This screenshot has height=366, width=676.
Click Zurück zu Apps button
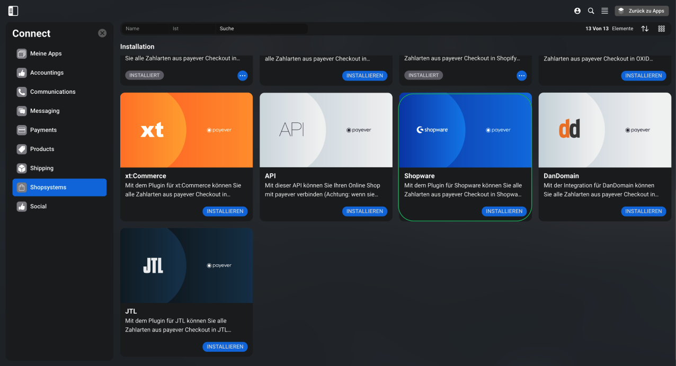coord(642,11)
